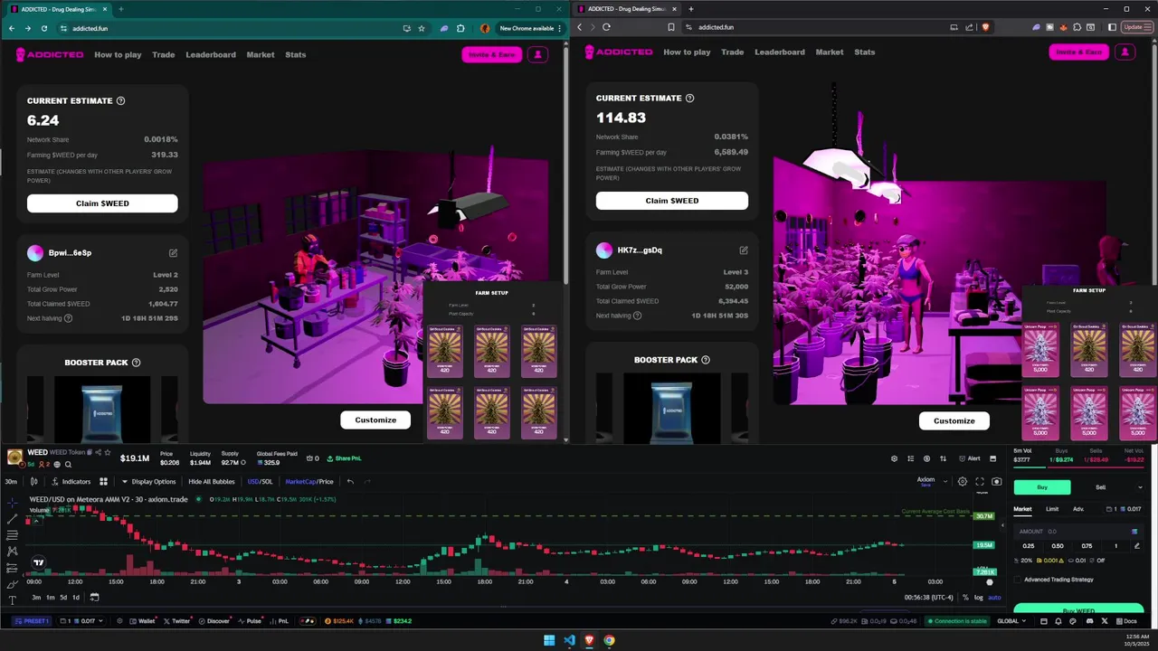Enable Advanced Trading Strategy checkbox
This screenshot has height=651, width=1158.
[x=1017, y=580]
